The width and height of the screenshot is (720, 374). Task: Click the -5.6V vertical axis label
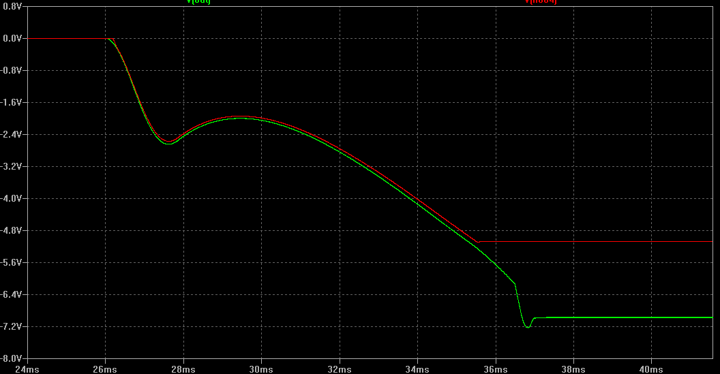click(x=11, y=262)
